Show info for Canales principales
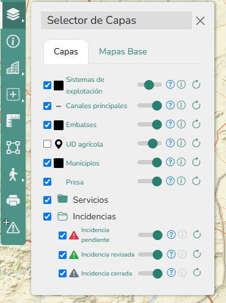 click(x=181, y=105)
